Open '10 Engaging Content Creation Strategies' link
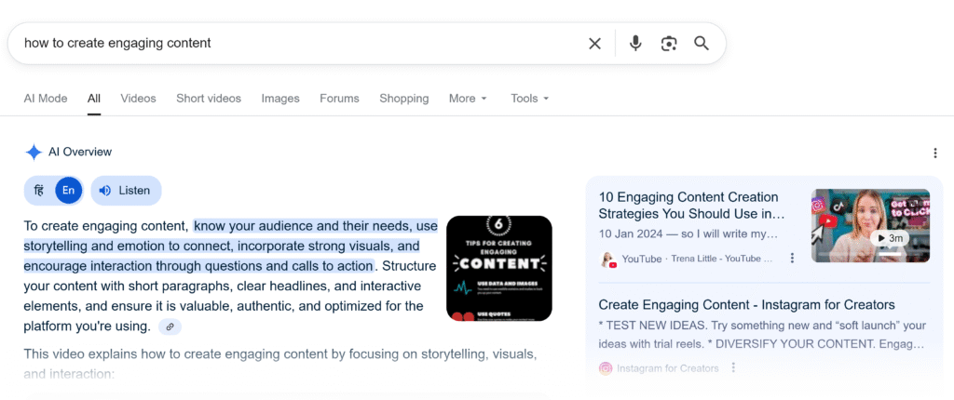Viewport: 954px width, 400px height. tap(688, 206)
